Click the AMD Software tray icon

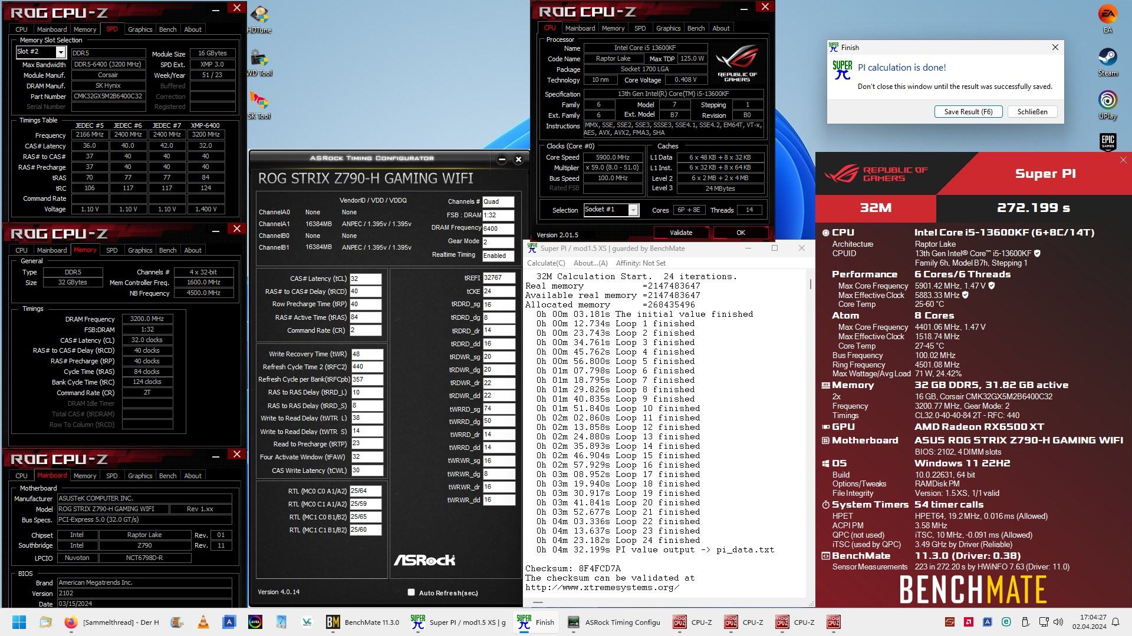pyautogui.click(x=969, y=622)
